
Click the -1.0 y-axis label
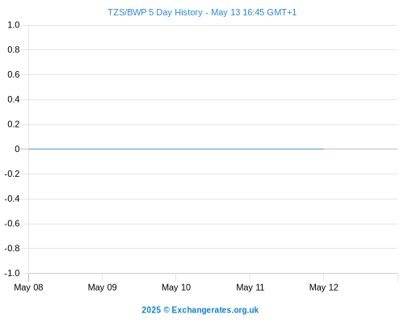point(12,273)
